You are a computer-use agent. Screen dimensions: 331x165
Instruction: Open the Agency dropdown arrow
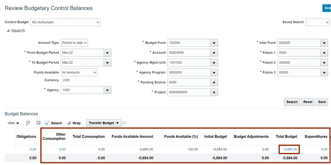107,90
